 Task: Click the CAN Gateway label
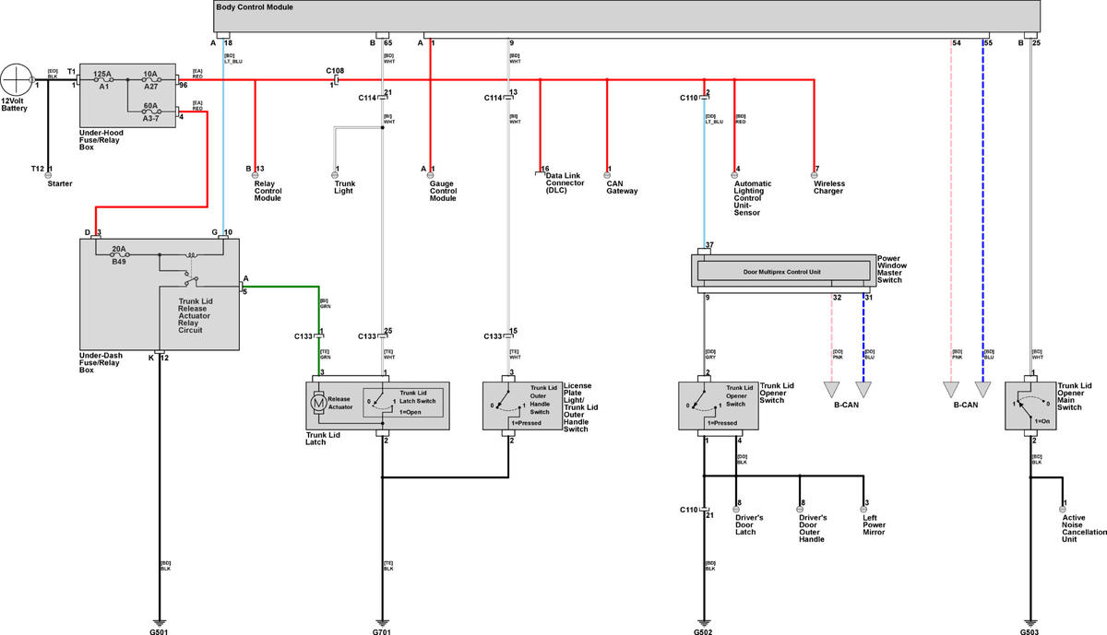[x=622, y=187]
